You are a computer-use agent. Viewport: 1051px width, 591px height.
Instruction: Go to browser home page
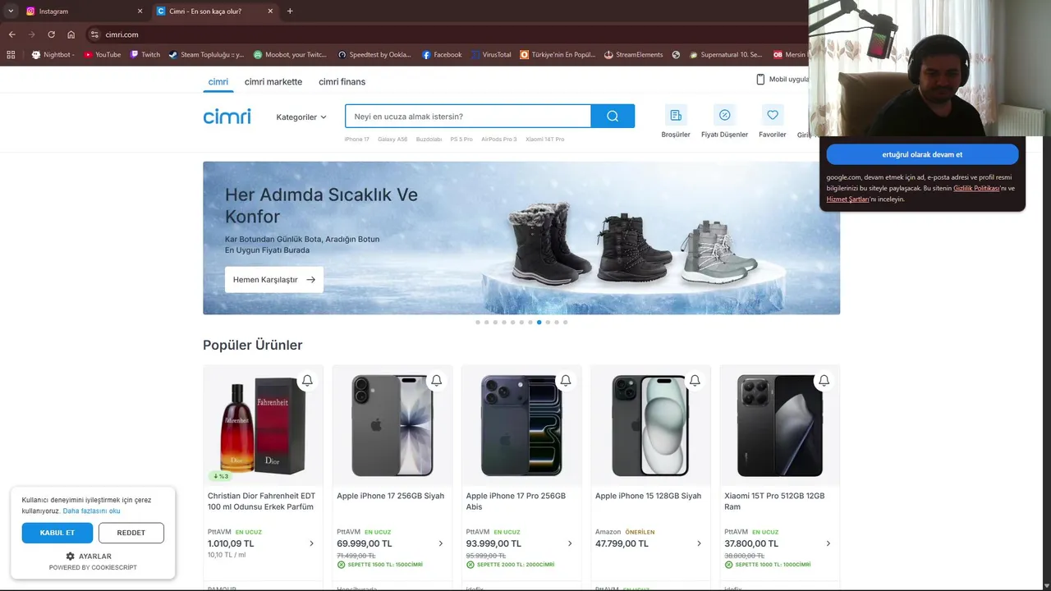click(x=71, y=34)
